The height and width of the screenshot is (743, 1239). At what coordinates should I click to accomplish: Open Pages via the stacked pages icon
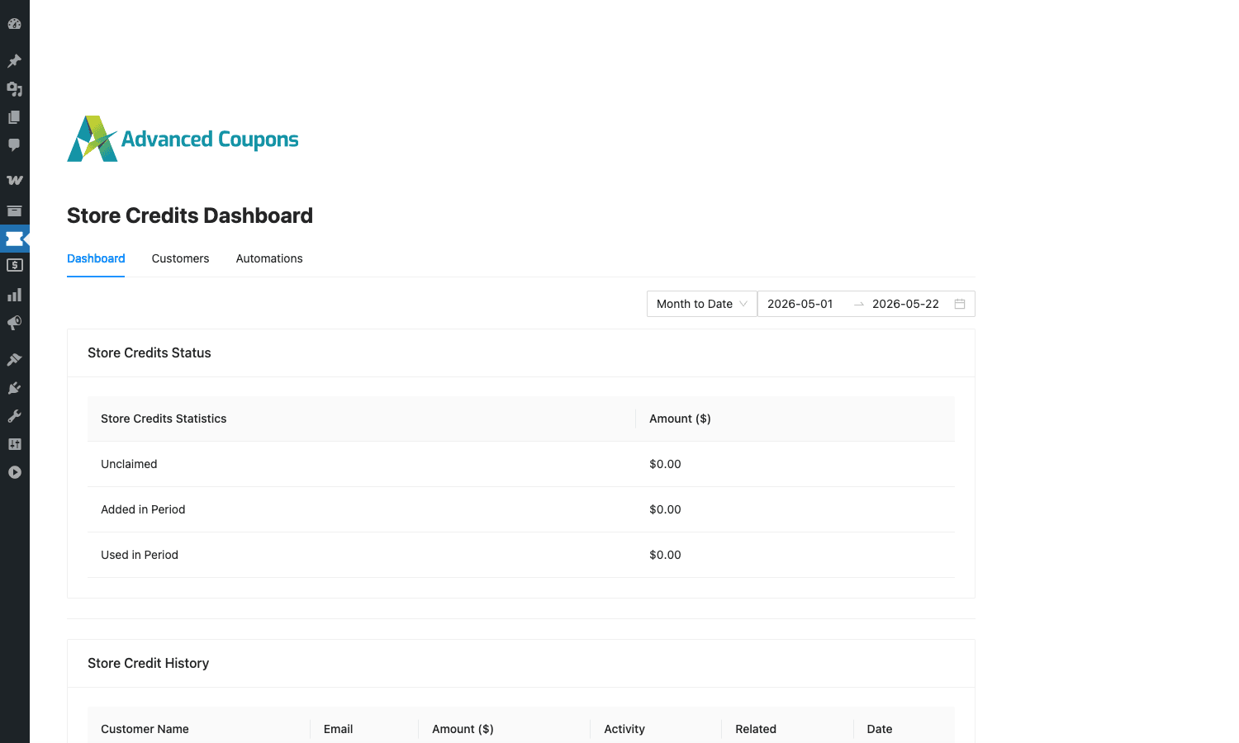tap(14, 117)
